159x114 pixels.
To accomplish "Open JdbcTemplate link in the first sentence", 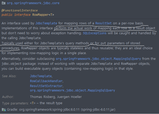I will [46, 23].
